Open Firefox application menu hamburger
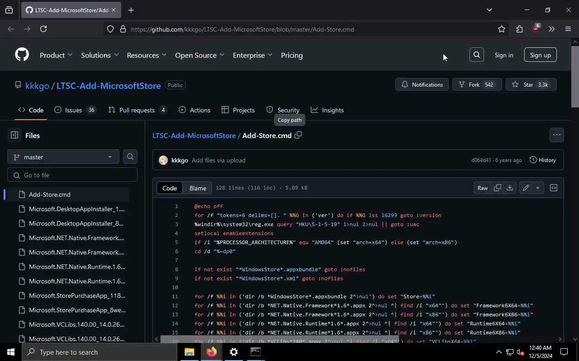The width and height of the screenshot is (579, 361). [568, 29]
